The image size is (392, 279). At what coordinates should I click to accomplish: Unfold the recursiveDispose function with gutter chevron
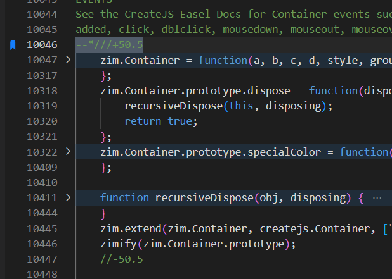pyautogui.click(x=69, y=197)
